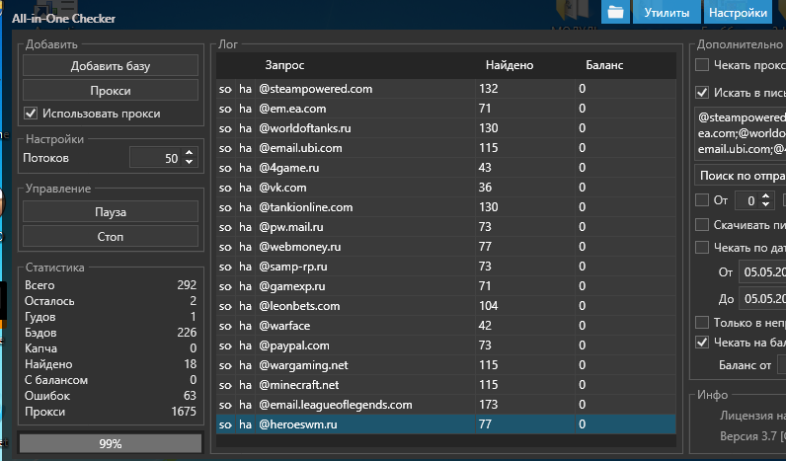
Task: Toggle the Чекать по дате checkbox
Action: point(702,248)
